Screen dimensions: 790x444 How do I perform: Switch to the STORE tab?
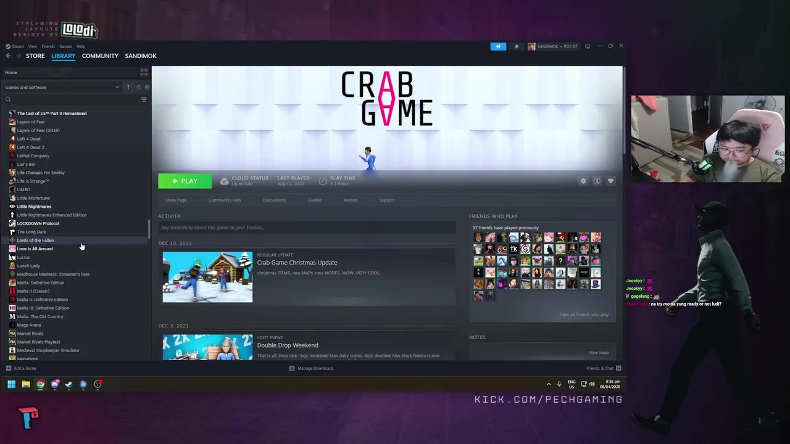(35, 55)
